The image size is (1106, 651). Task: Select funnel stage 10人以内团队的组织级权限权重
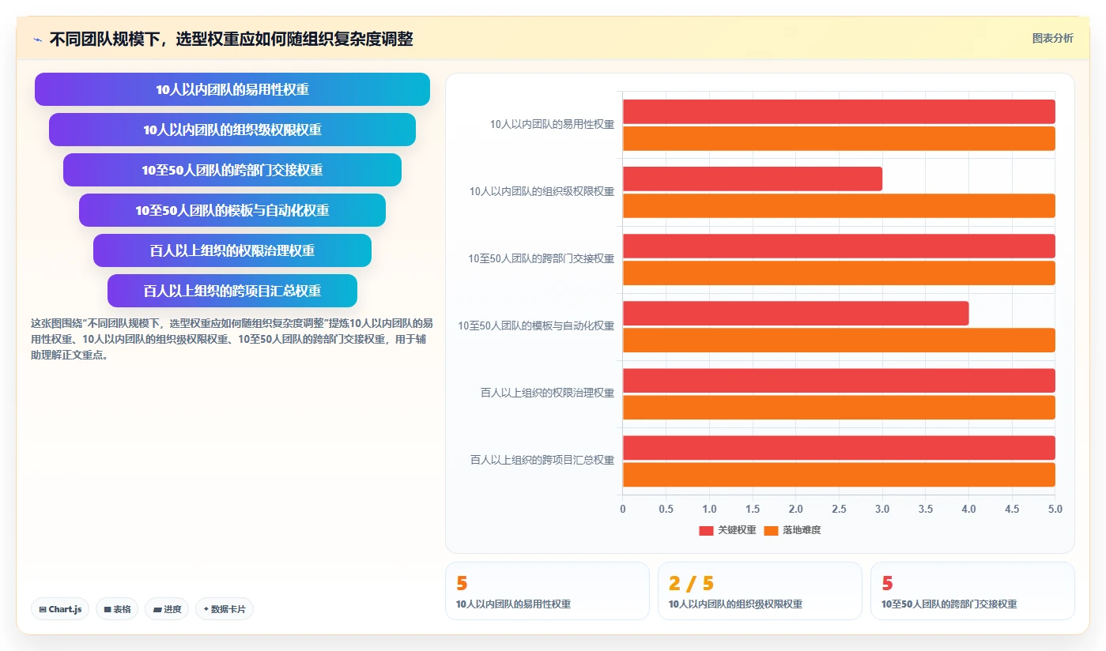coord(232,130)
